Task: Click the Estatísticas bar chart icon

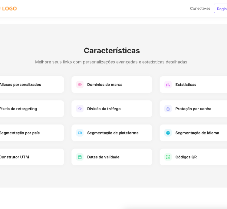Action: point(168,85)
